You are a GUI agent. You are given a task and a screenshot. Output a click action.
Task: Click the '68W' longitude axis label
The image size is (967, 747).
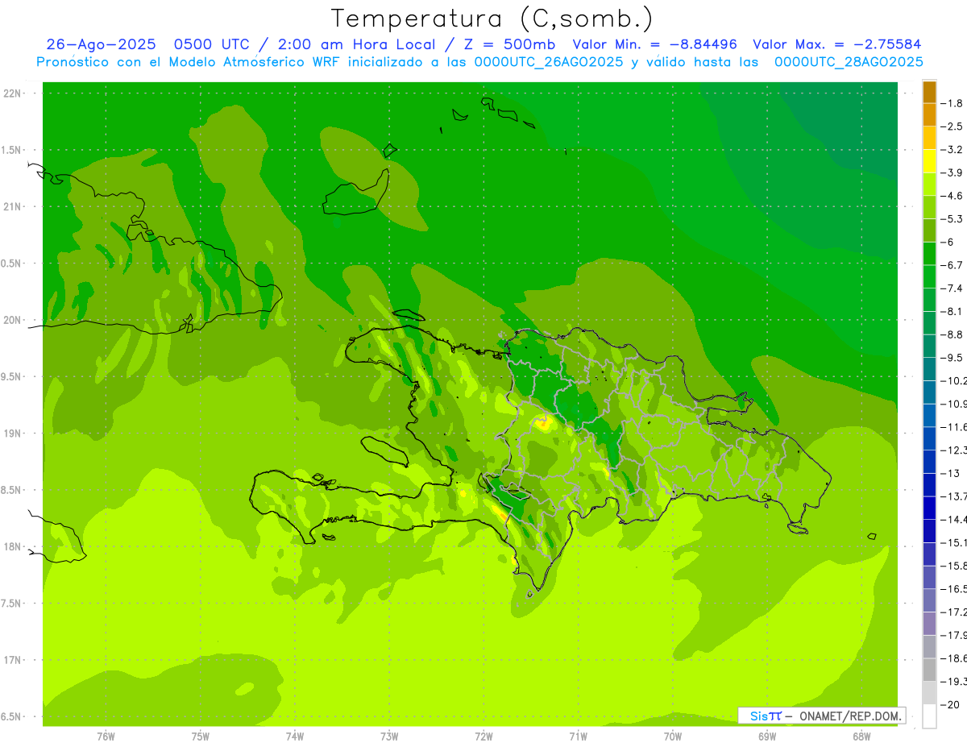pos(861,737)
